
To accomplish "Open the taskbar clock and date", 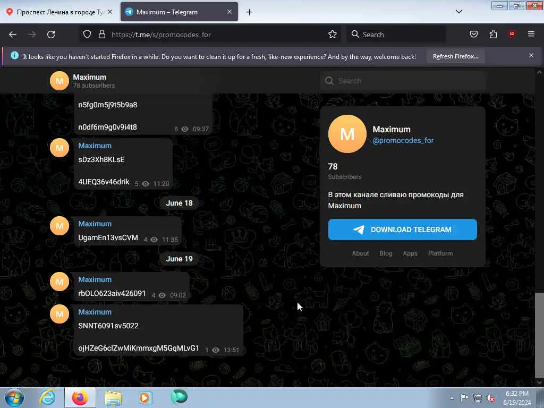I will click(517, 398).
